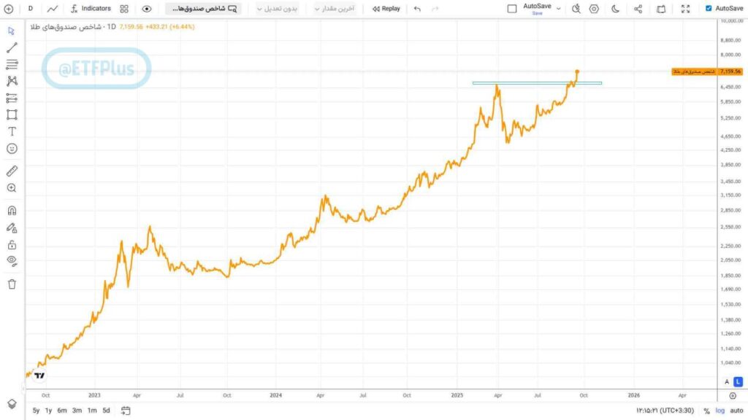Viewport: 748px width, 420px height.
Task: Pick the text annotation tool
Action: (x=12, y=131)
